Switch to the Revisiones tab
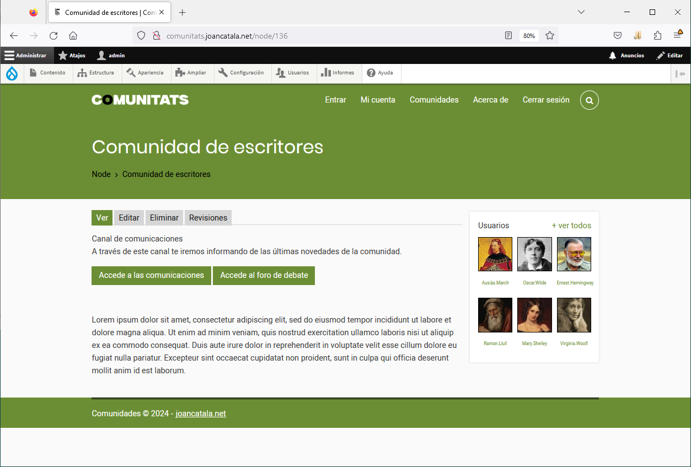 pyautogui.click(x=208, y=218)
